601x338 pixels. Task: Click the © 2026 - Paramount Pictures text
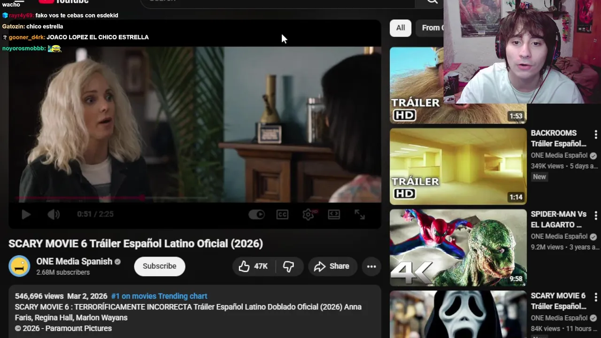tap(63, 329)
